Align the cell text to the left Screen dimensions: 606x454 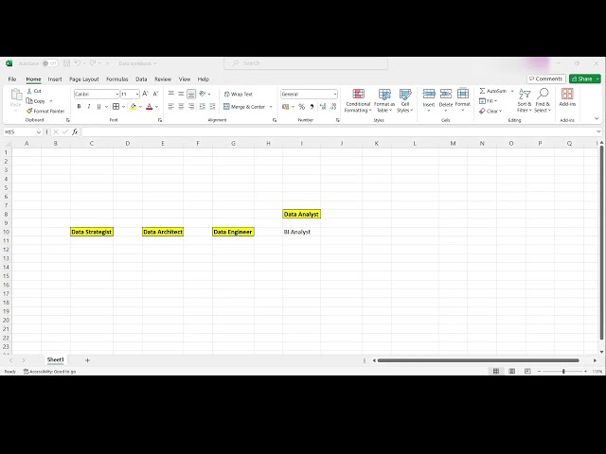click(171, 107)
